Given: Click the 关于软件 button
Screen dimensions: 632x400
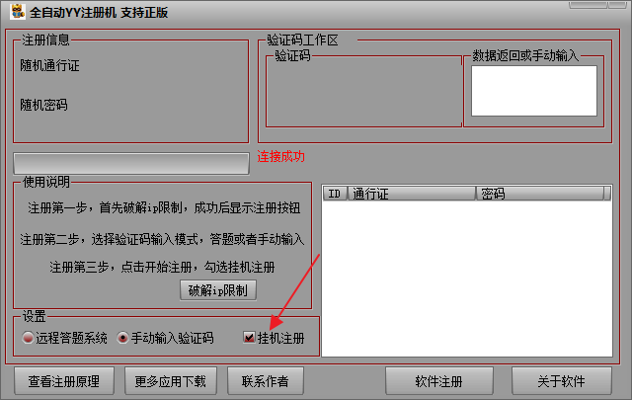Looking at the screenshot, I should click(x=562, y=381).
